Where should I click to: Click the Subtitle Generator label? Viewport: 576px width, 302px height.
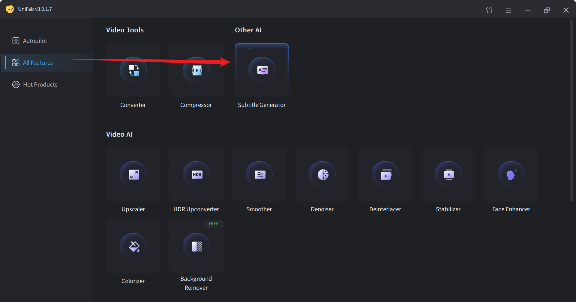(262, 105)
